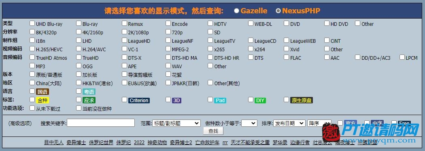
Task: Open the 做种数小于等于 dropdown
Action: (x=249, y=123)
